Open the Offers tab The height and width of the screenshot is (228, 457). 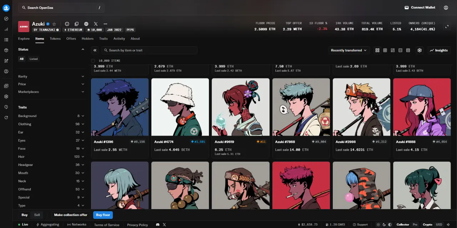[x=71, y=39]
